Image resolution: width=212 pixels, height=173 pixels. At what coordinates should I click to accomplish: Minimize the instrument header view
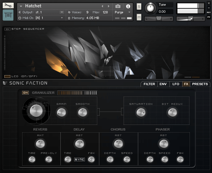pos(209,8)
